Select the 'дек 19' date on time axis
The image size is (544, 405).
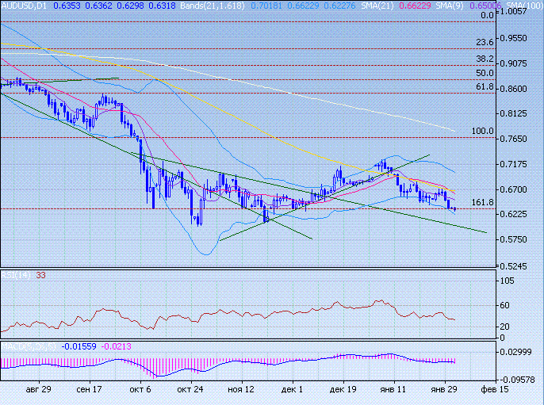click(x=343, y=390)
